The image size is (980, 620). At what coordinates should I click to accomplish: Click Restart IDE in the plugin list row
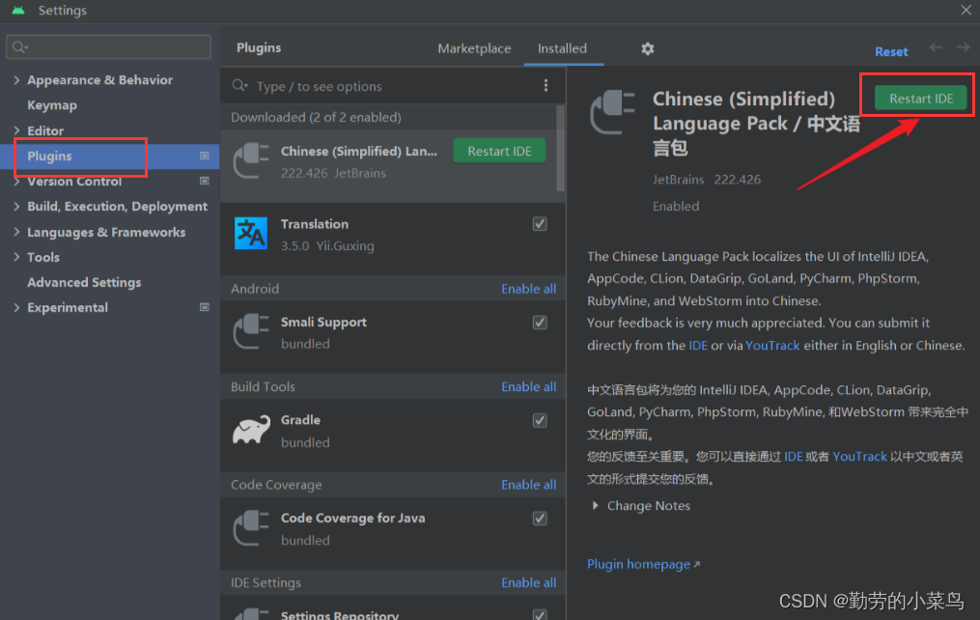point(499,151)
